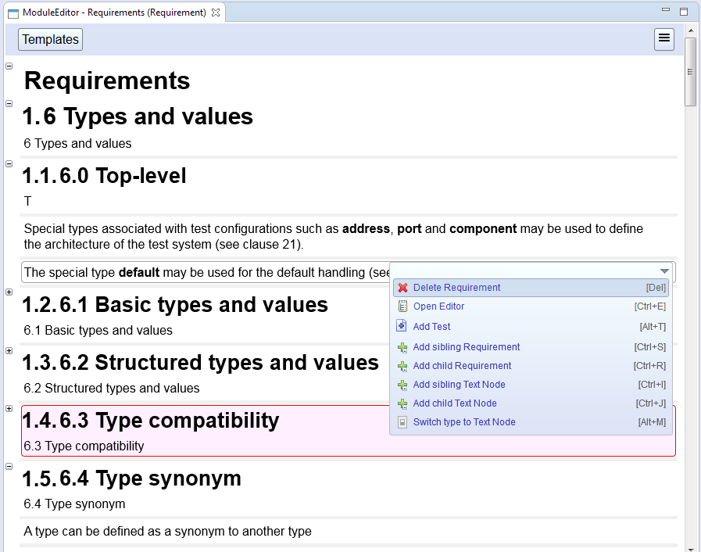
Task: Maximize the editor view pane
Action: click(684, 12)
